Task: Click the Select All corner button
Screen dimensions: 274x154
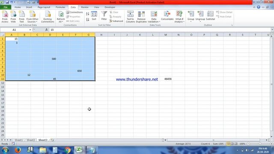Action: [x=3, y=35]
